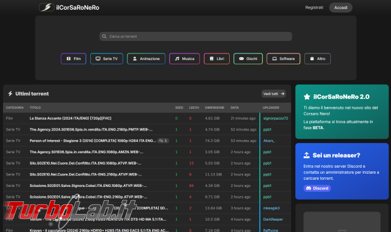391x232 pixels.
Task: Open the Giochi category
Action: [x=248, y=58]
